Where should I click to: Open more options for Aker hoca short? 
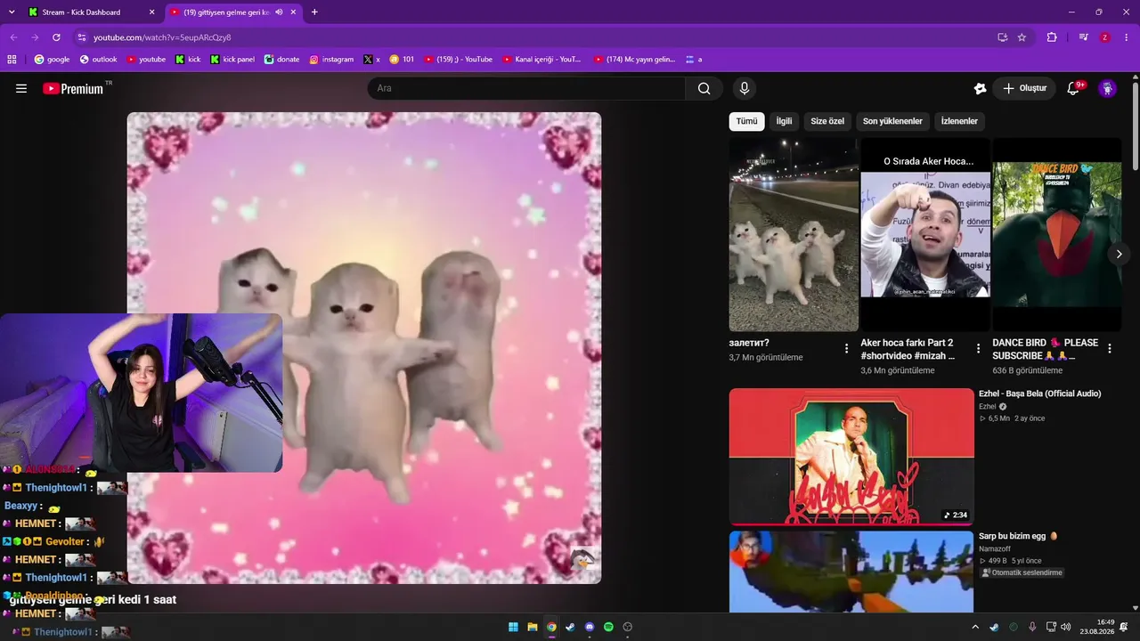pos(978,349)
